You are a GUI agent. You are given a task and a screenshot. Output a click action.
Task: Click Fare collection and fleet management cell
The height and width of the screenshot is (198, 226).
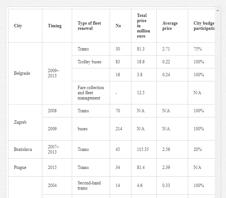coord(91,93)
